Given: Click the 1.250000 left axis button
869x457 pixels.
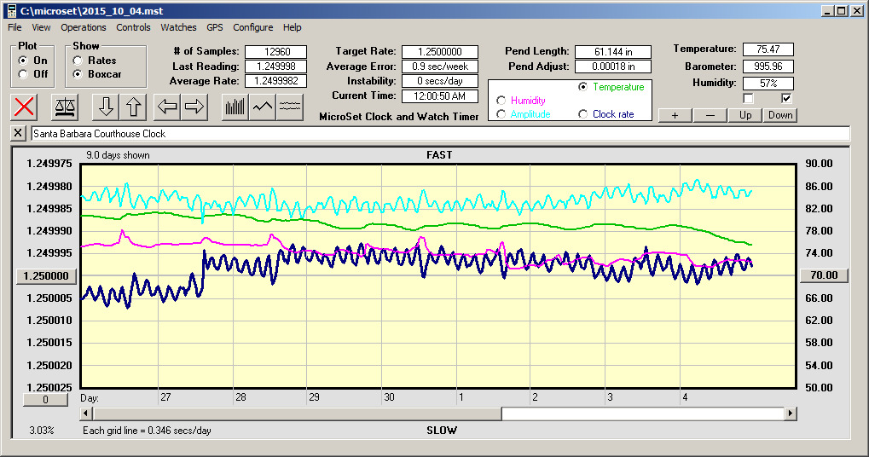Looking at the screenshot, I should (46, 276).
